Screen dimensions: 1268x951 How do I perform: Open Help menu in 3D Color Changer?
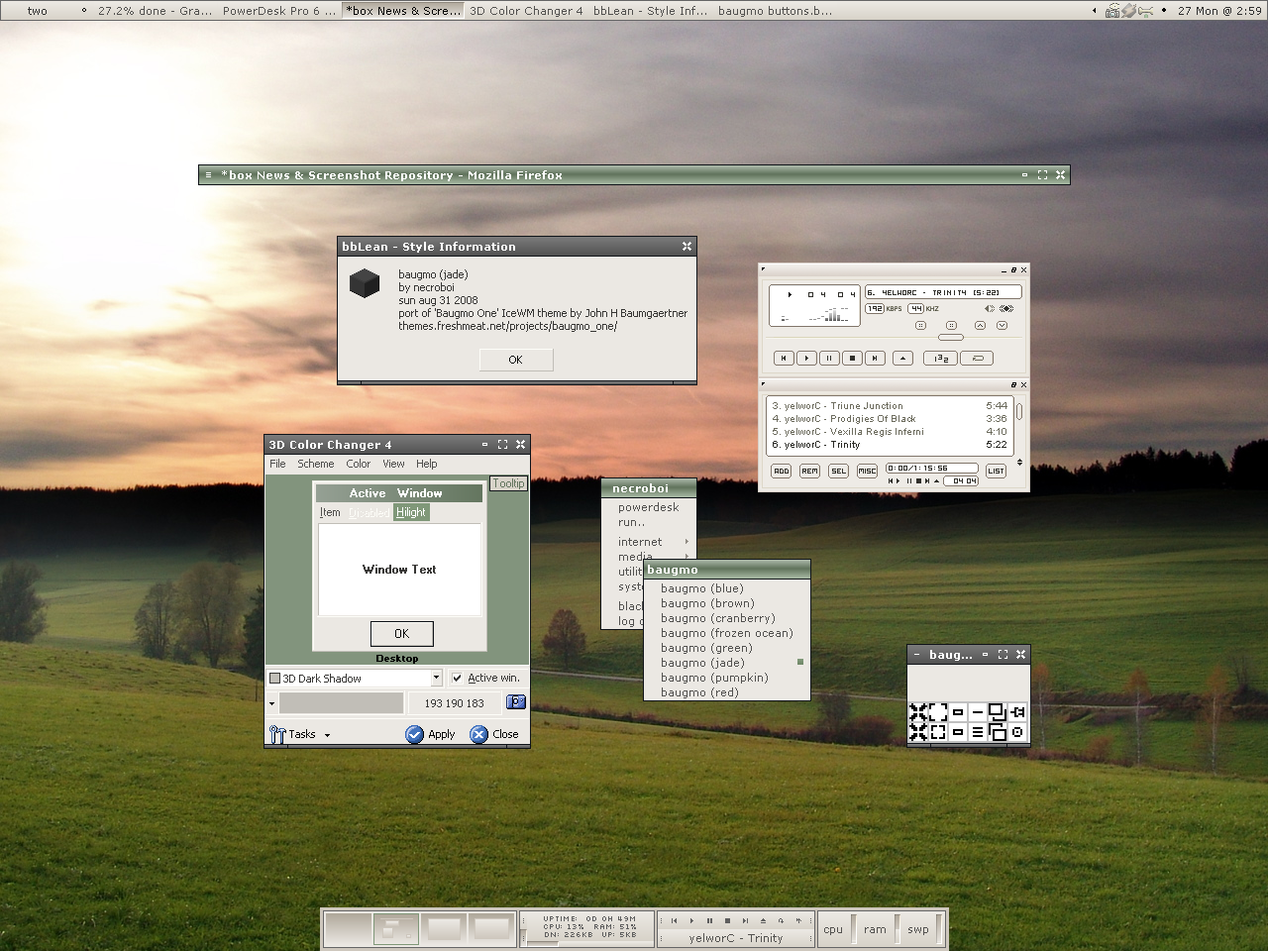pyautogui.click(x=427, y=464)
